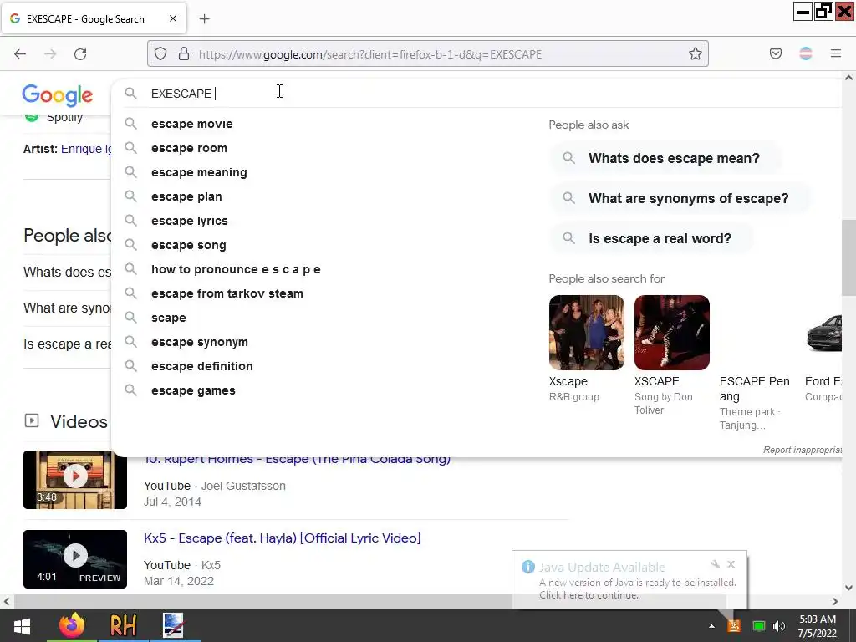856x642 pixels.
Task: Reload the page with the refresh icon
Action: (x=80, y=54)
